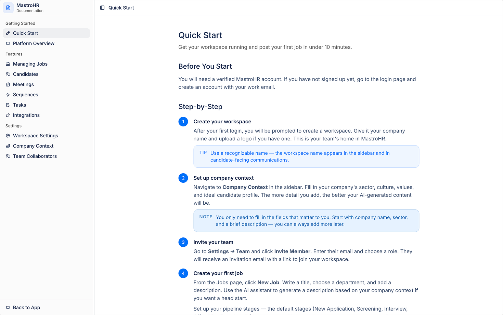Screen dimensions: 503x315
Task: Click the Tasks checklist icon
Action: tap(8, 105)
